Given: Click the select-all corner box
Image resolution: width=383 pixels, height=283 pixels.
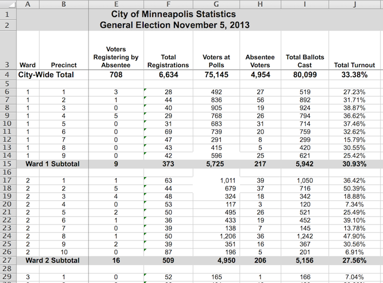Looking at the screenshot, I should (8, 4).
